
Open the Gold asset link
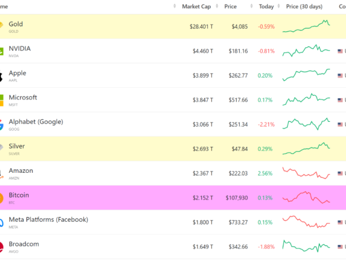point(16,24)
